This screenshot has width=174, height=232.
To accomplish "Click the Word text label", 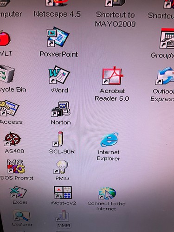I will pyautogui.click(x=60, y=90).
